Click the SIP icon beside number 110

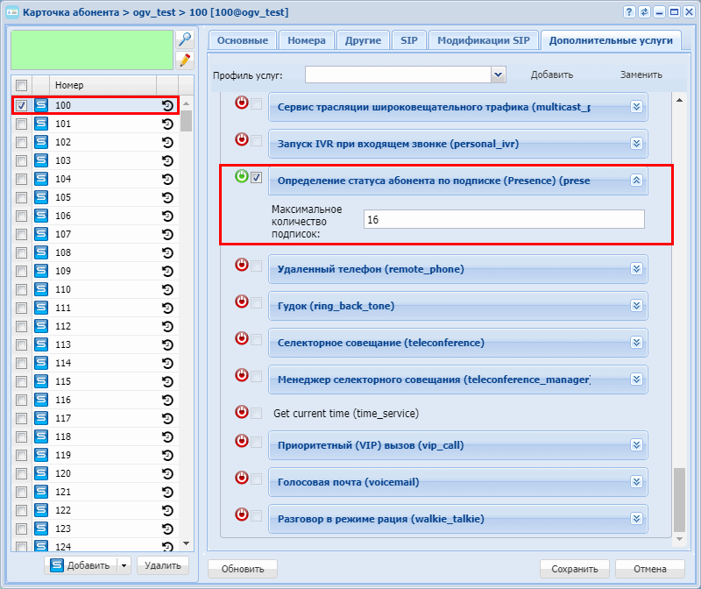(40, 289)
